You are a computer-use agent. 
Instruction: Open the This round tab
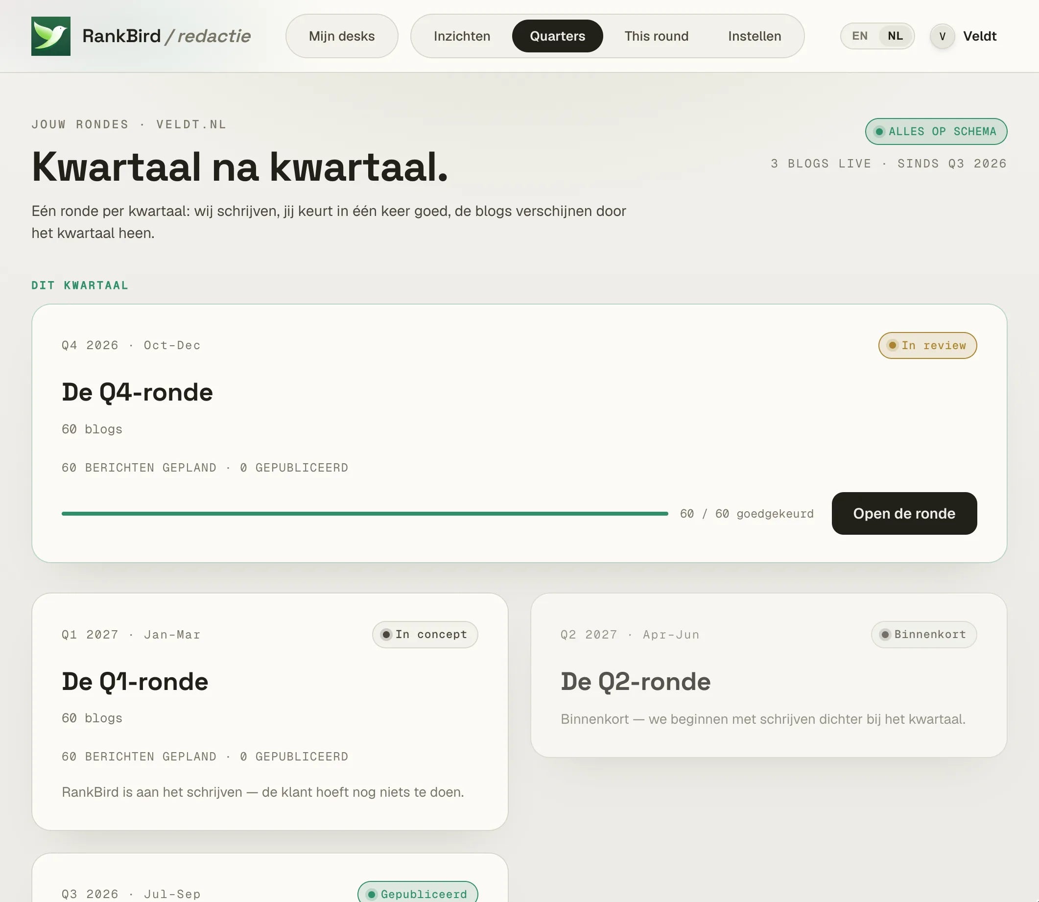(x=657, y=36)
